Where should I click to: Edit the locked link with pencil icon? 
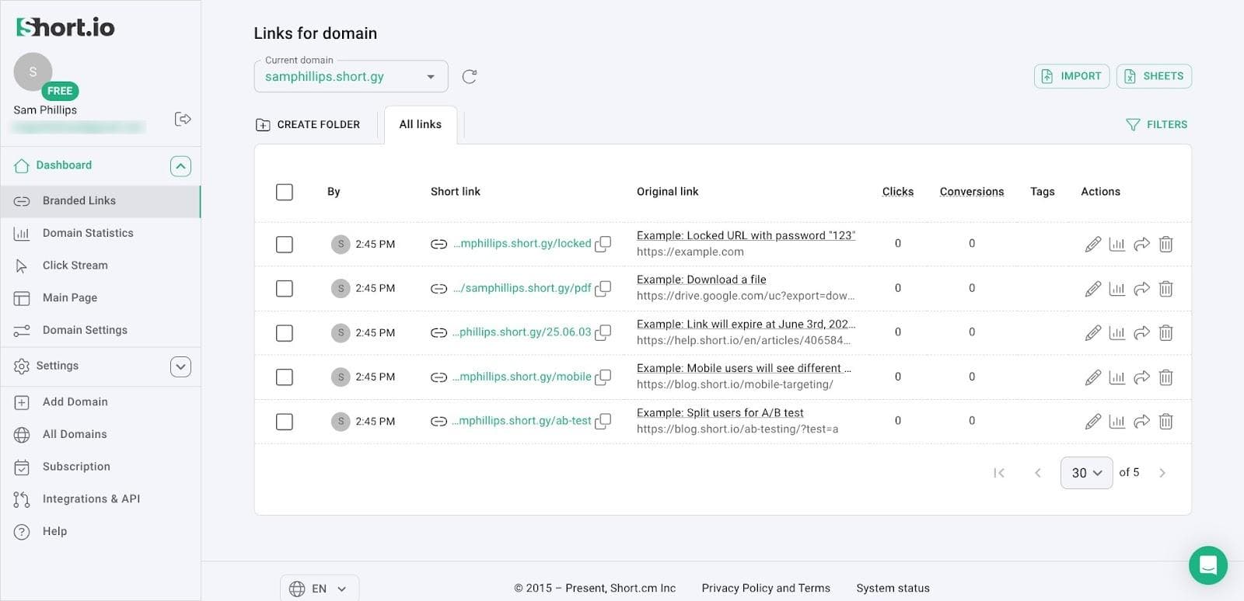(x=1092, y=244)
